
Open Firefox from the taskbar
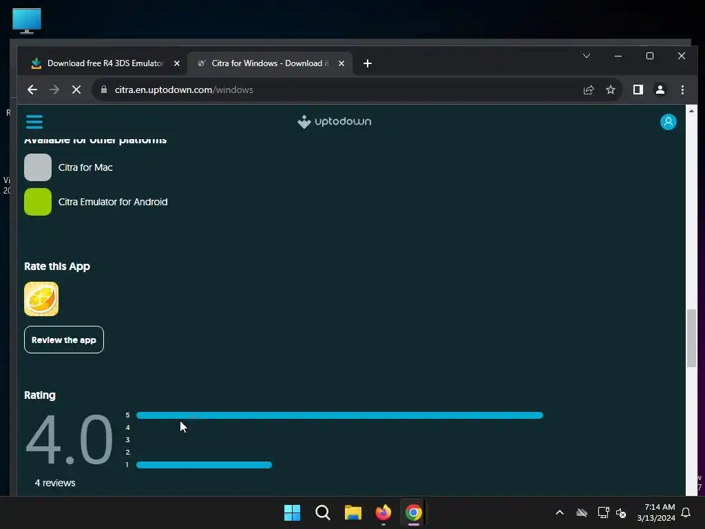(383, 512)
